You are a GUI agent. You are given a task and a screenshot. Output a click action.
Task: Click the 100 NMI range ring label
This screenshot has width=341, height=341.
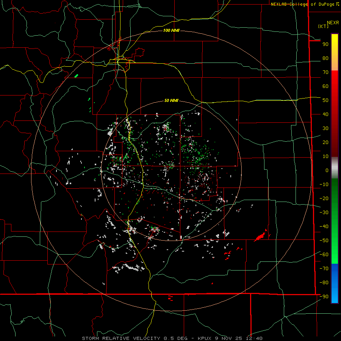pyautogui.click(x=171, y=30)
